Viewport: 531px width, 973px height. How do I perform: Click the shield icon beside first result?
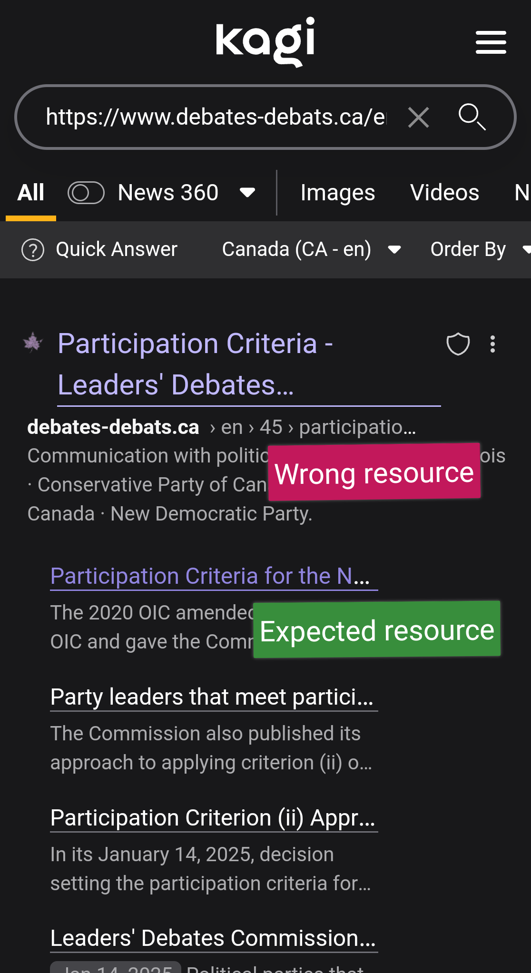coord(458,344)
